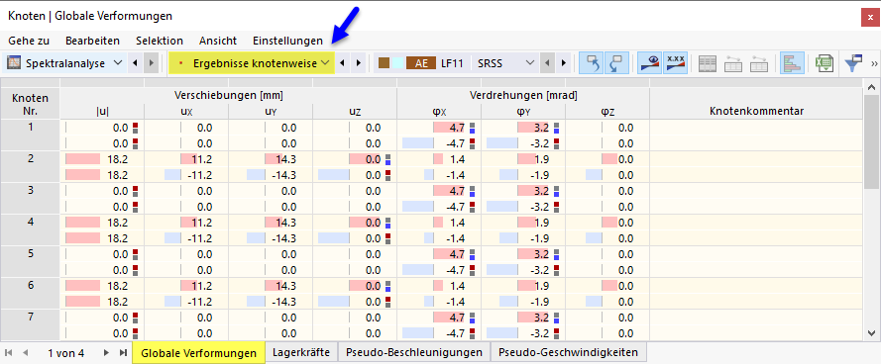Screen dimensions: 881x364
Task: Click the first table-with-nodes icon
Action: click(733, 63)
